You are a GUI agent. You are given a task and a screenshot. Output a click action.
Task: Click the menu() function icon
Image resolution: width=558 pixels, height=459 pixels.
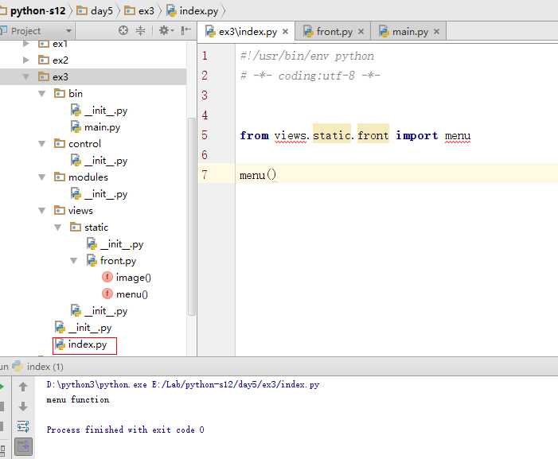107,294
